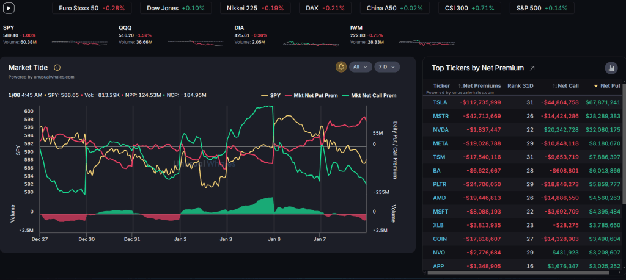
Task: Open Top Tickers by Net Premium arrow link
Action: click(x=532, y=68)
